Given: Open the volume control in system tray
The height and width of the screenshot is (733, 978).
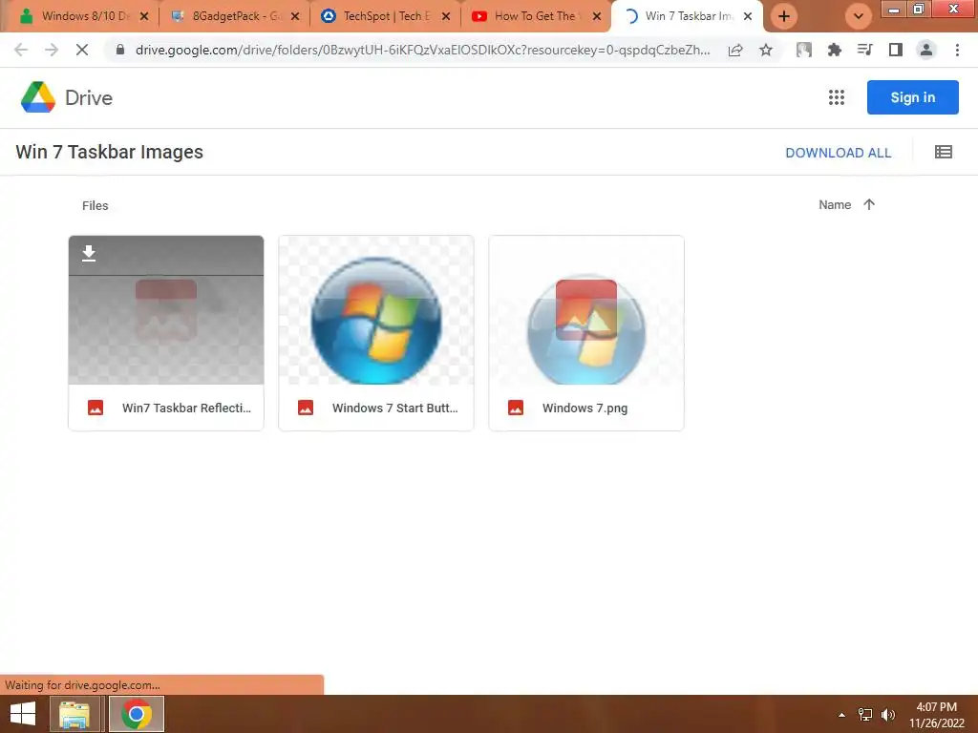Looking at the screenshot, I should (x=888, y=715).
